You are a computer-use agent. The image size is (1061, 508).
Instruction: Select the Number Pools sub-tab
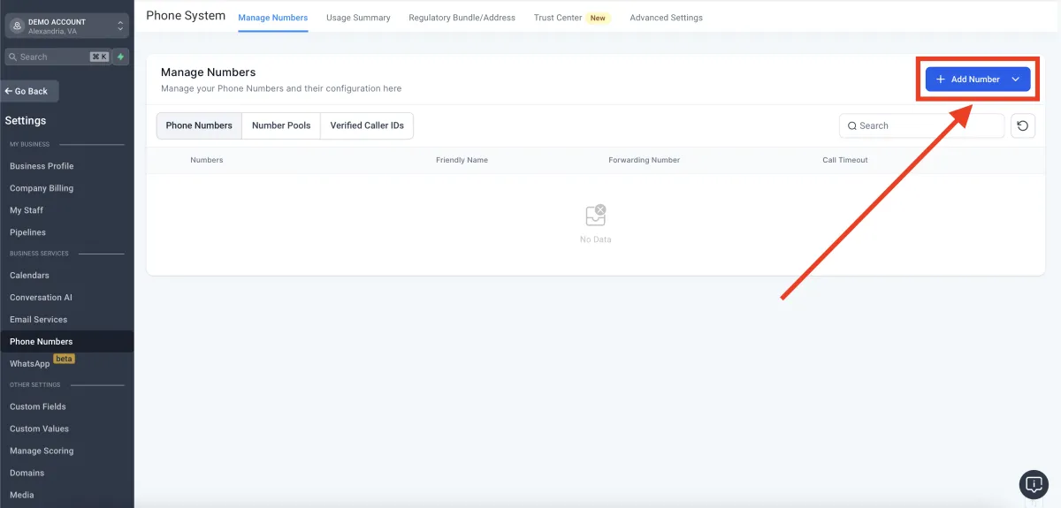(x=281, y=125)
